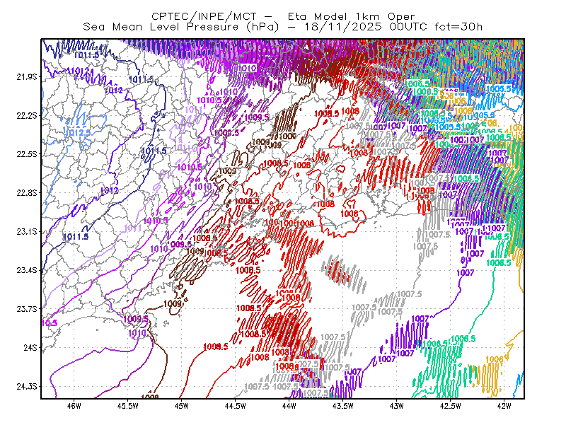The width and height of the screenshot is (566, 437).
Task: Select the 44W longitude axis label
Action: click(289, 406)
